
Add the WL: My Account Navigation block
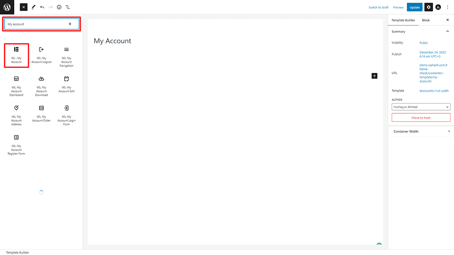tap(66, 57)
